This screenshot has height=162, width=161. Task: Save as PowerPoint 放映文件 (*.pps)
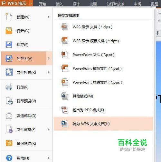tap(103, 82)
